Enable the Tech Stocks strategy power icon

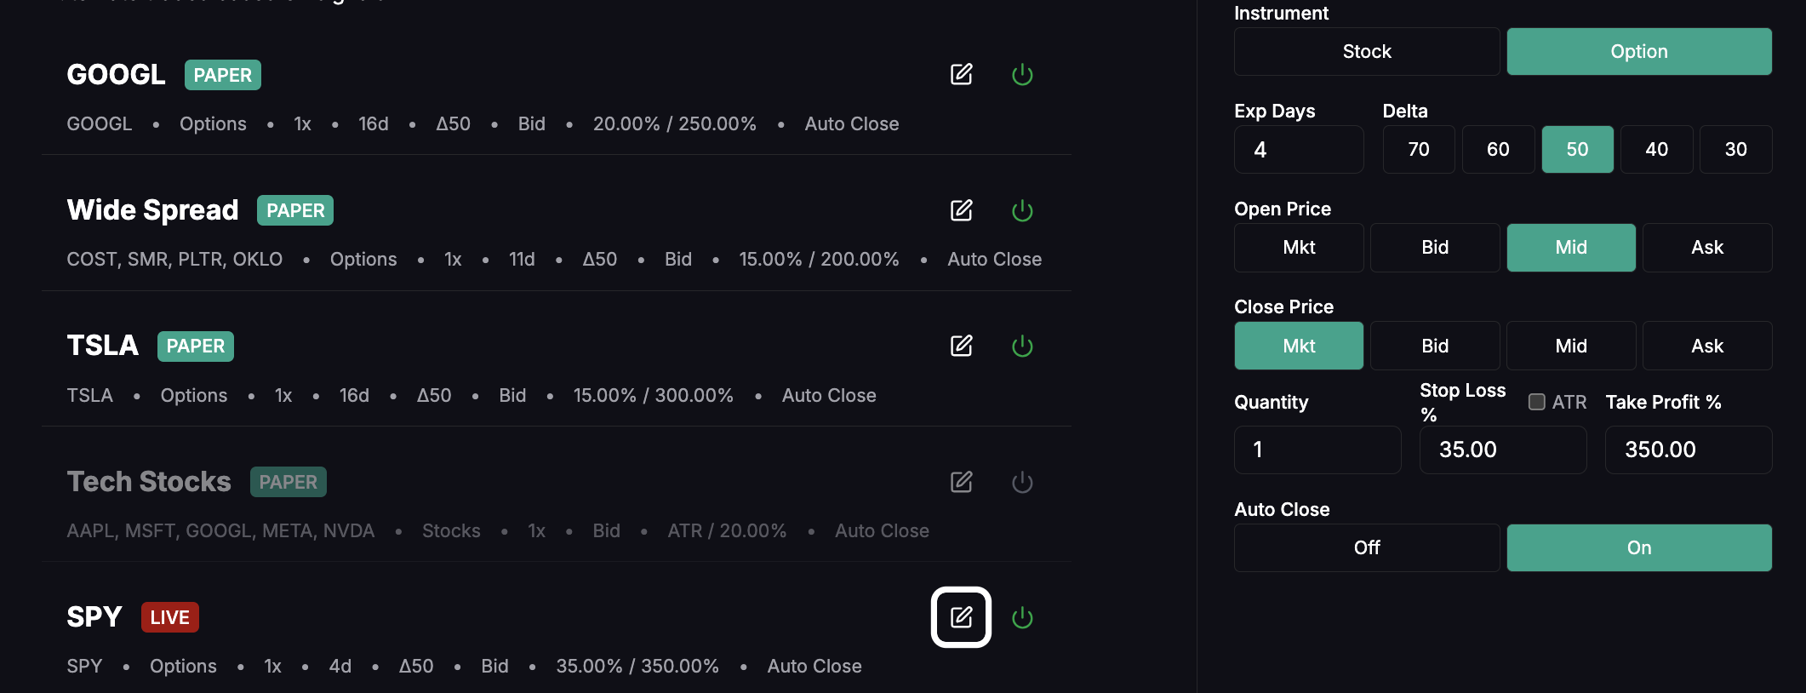pyautogui.click(x=1022, y=482)
